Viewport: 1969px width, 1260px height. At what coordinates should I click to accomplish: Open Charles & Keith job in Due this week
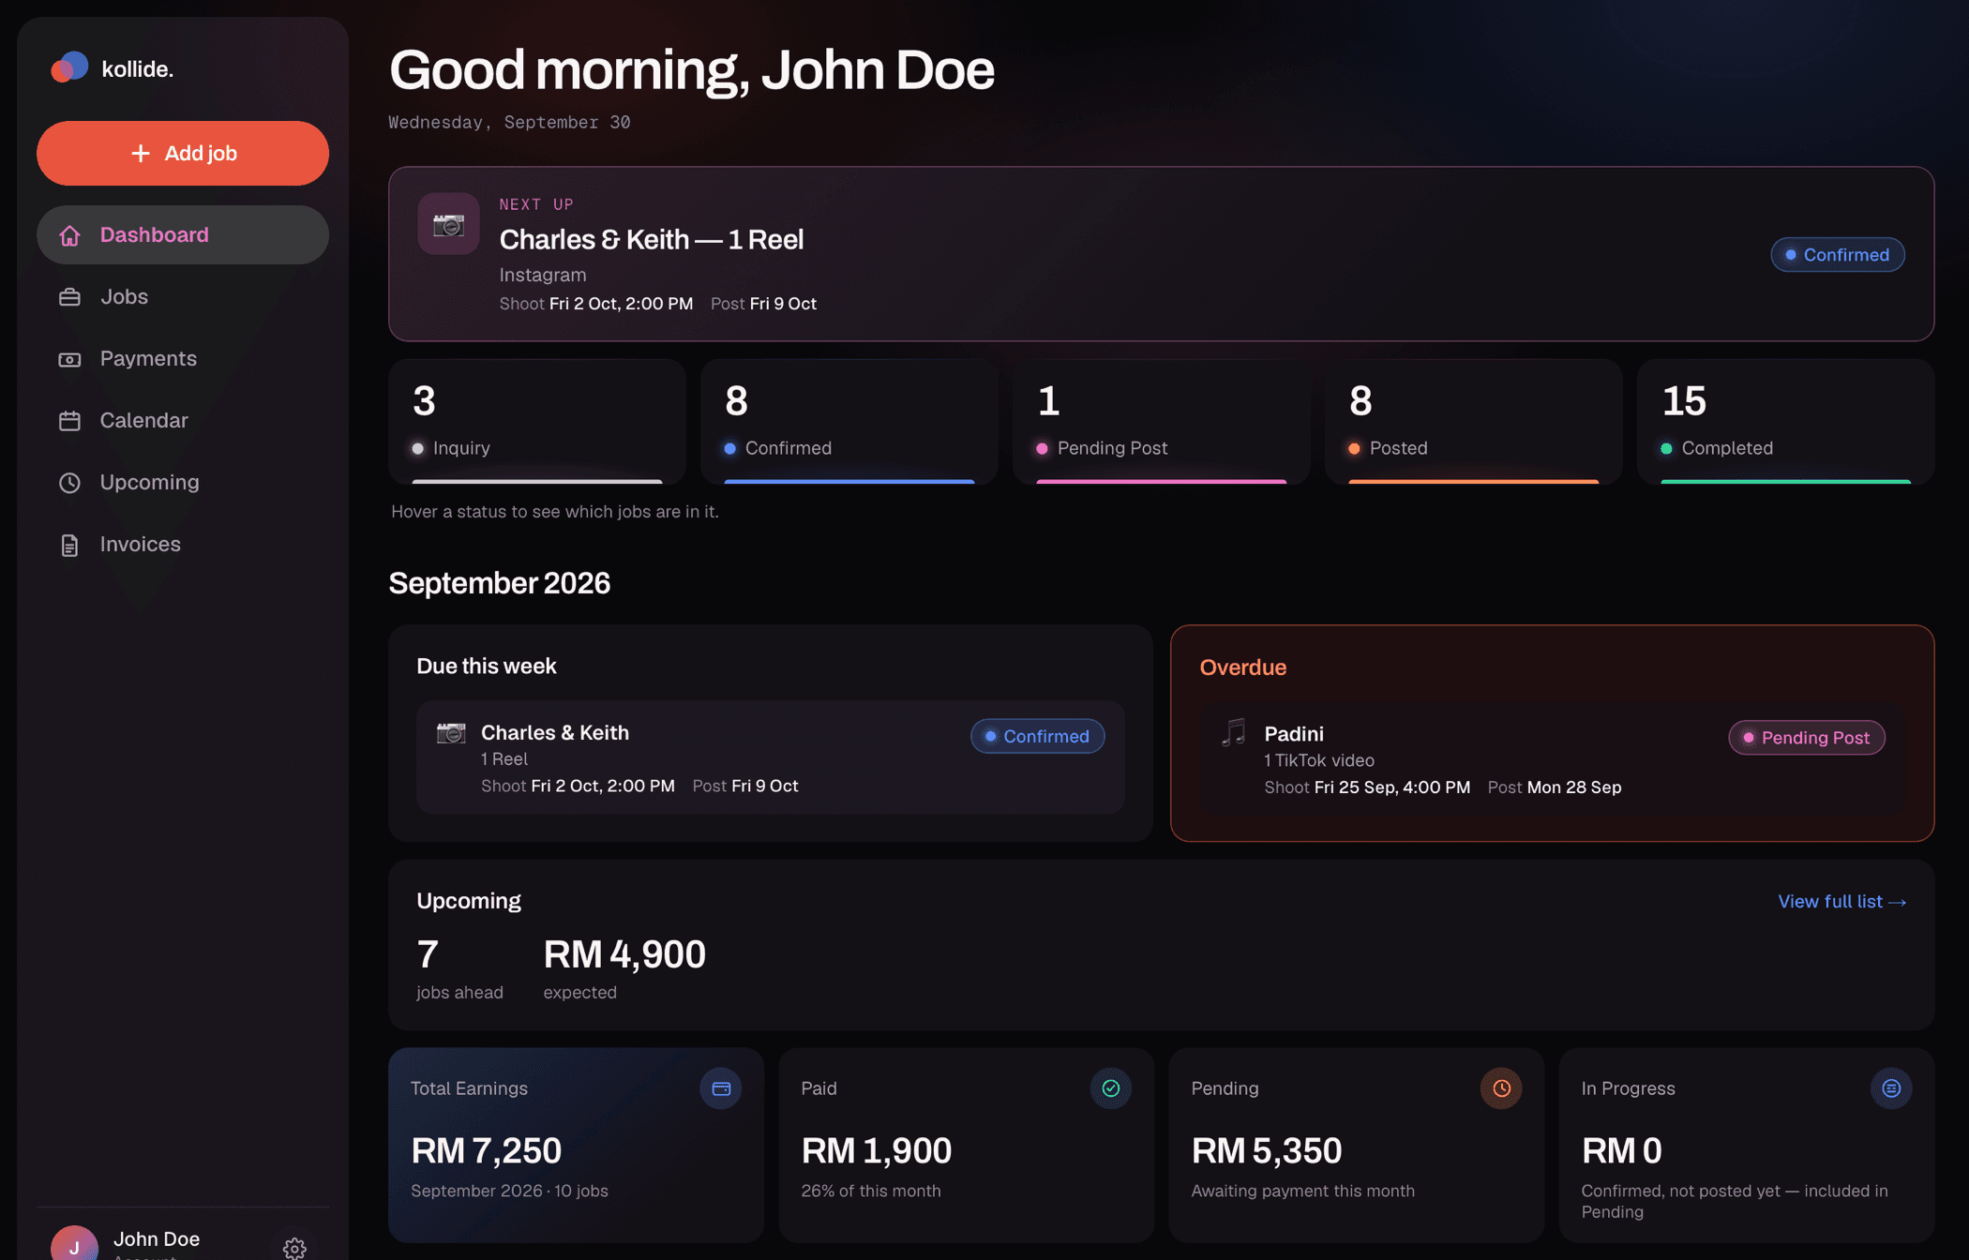coord(771,757)
